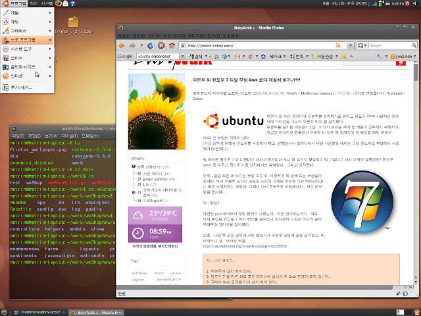Click the Ubuntu logo in the top panel

[x=5, y=3]
